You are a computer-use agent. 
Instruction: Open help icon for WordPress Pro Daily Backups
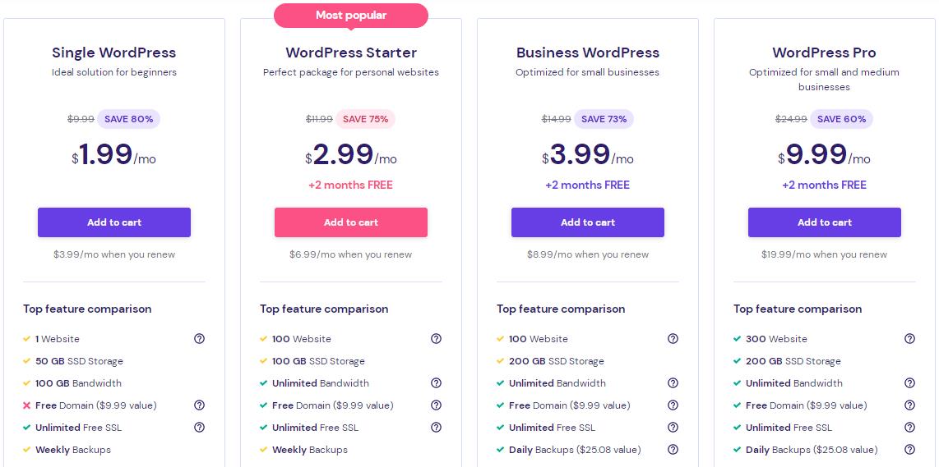coord(909,450)
